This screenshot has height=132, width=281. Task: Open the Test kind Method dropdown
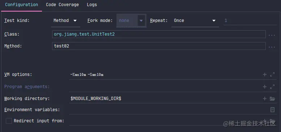click(65, 21)
